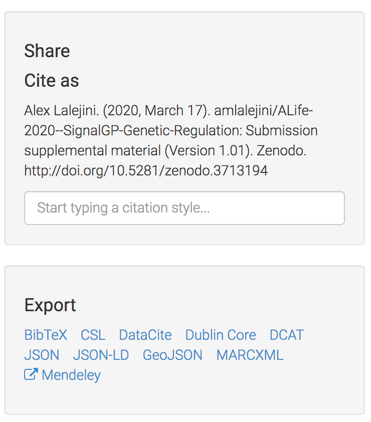This screenshot has height=422, width=371.
Task: Choose the DCAT export link
Action: (x=287, y=335)
